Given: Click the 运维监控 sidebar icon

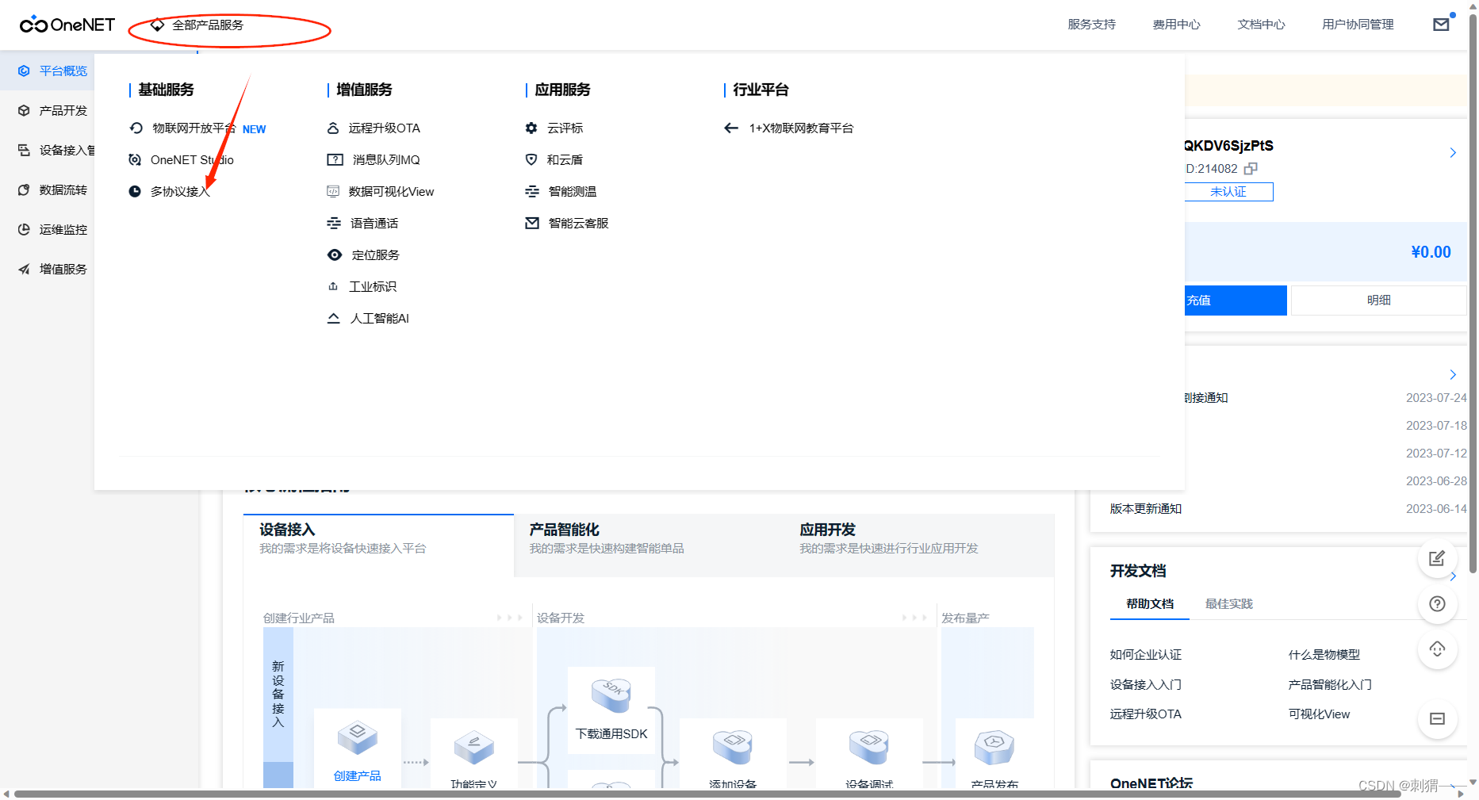Looking at the screenshot, I should coord(24,229).
